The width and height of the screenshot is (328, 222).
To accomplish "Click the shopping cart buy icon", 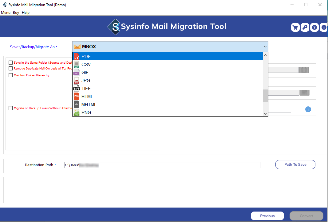I will [295, 28].
